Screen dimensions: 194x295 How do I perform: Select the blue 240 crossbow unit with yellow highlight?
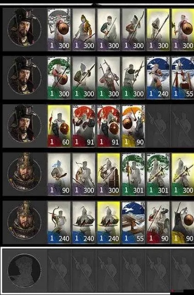[x=109, y=222]
